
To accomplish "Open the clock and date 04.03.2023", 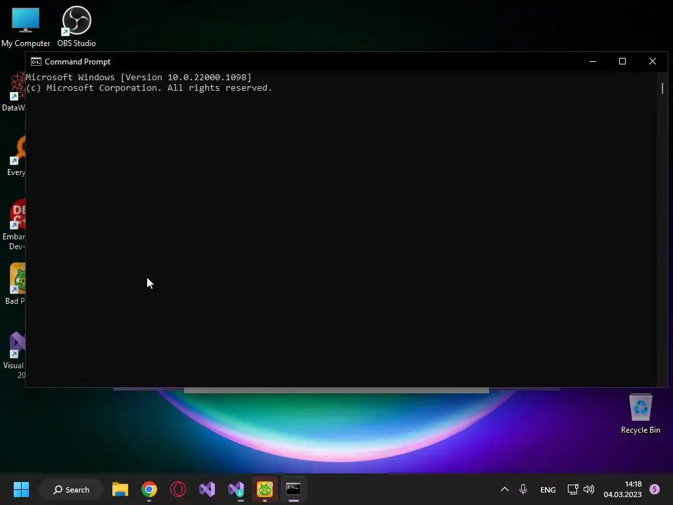I will 622,489.
